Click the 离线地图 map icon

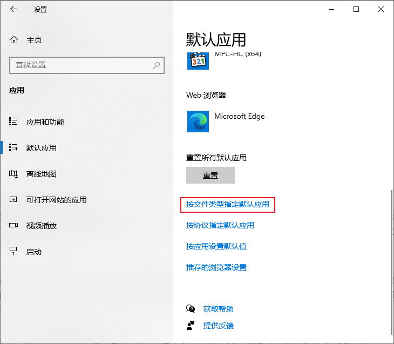(13, 174)
